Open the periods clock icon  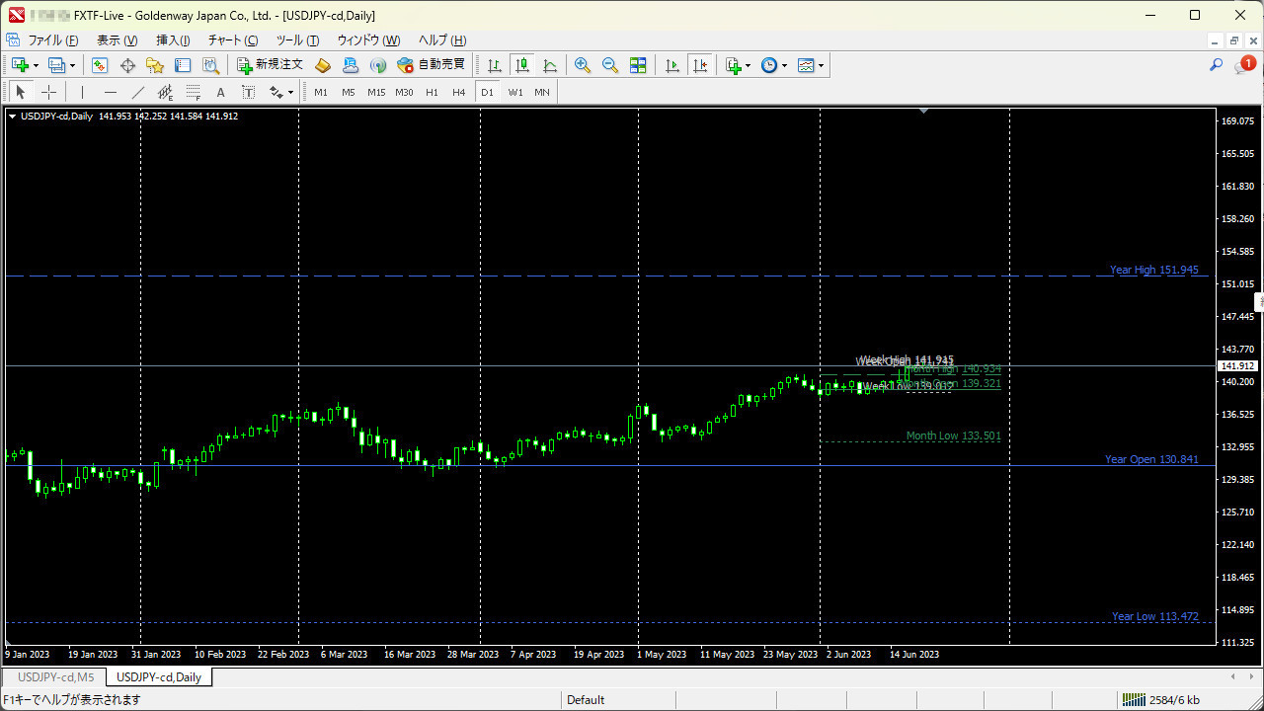pos(769,65)
